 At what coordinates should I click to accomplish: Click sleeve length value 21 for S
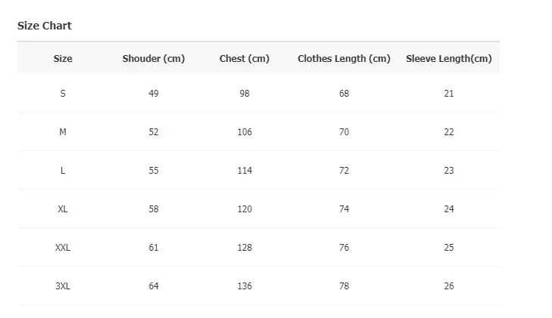(x=449, y=94)
